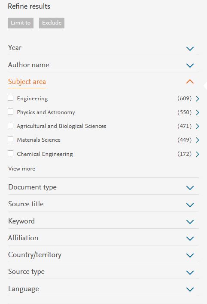Viewport: 207px width, 304px height.
Task: Expand Language filter chevron icon
Action: pyautogui.click(x=190, y=289)
